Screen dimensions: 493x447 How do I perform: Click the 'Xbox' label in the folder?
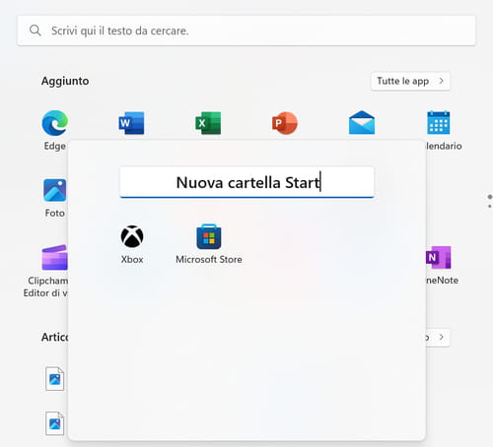tap(132, 259)
